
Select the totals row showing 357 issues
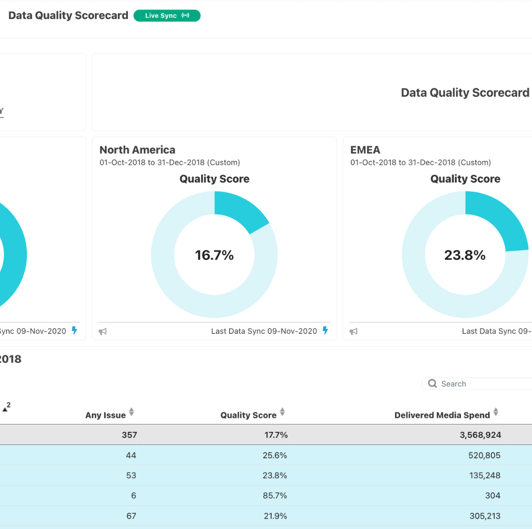click(266, 435)
